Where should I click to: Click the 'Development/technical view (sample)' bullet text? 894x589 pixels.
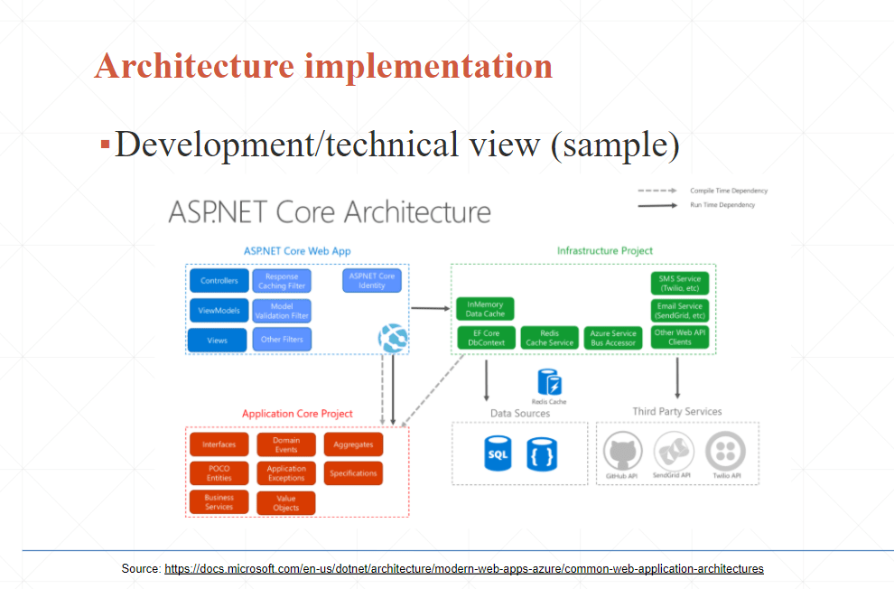tap(396, 145)
